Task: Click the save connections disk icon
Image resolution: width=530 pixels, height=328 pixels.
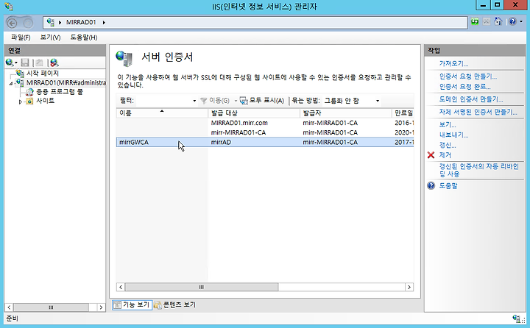Action: point(25,63)
